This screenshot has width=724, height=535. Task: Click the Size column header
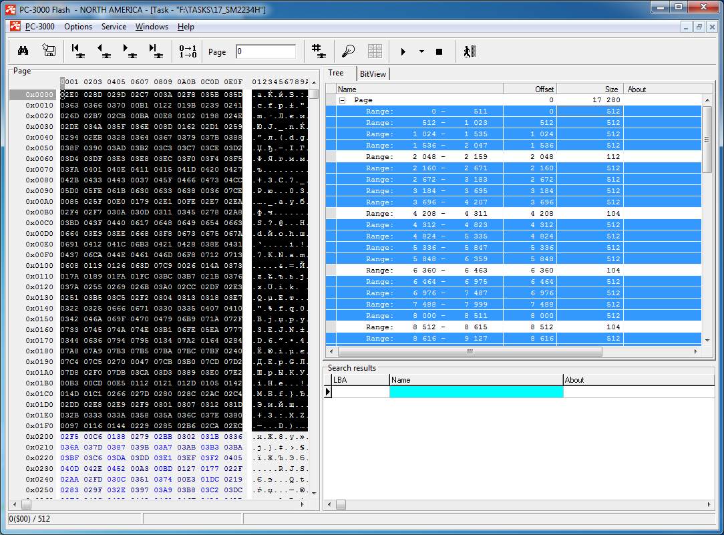[589, 89]
